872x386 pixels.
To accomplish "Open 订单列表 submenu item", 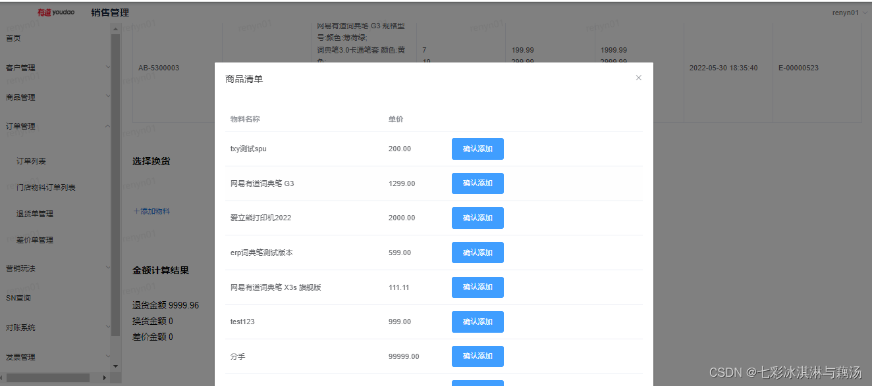I will [31, 161].
